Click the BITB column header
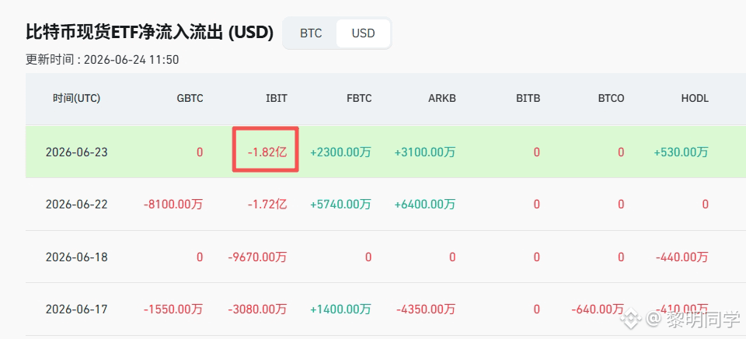The height and width of the screenshot is (339, 746). [528, 99]
